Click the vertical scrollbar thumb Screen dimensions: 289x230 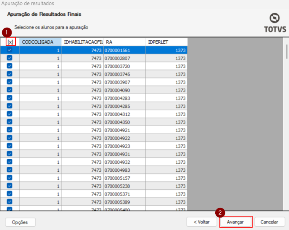click(x=286, y=51)
